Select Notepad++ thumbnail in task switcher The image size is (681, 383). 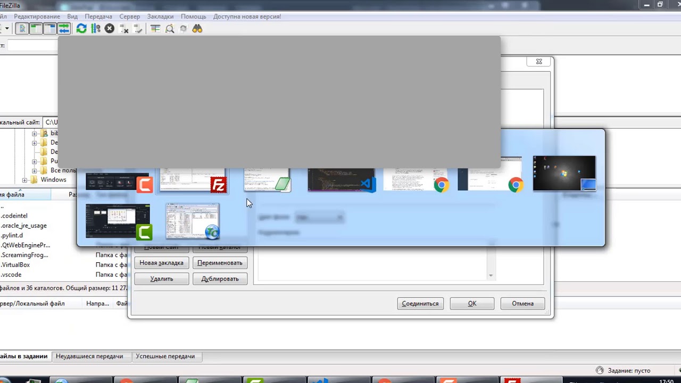[x=267, y=181]
